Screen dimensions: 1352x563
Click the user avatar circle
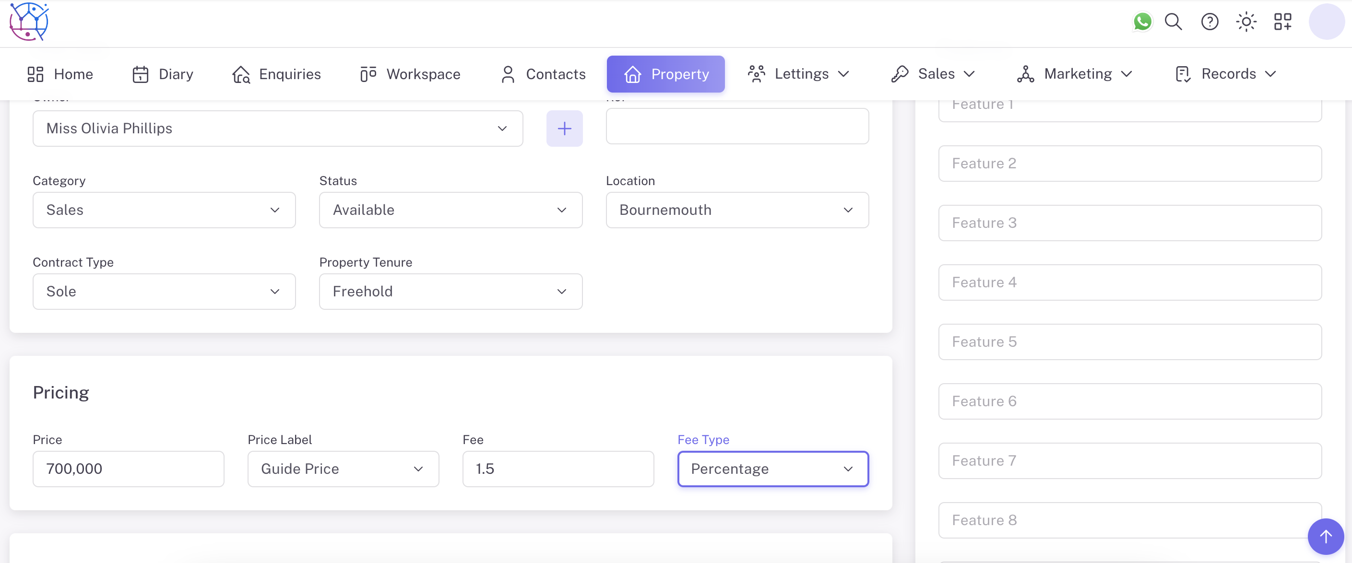(x=1326, y=22)
